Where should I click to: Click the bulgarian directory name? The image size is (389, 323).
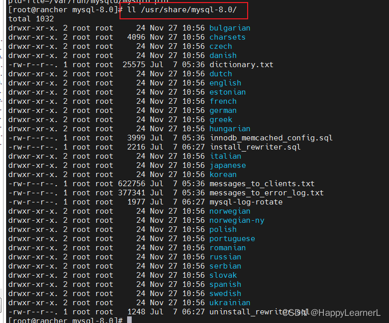click(230, 28)
